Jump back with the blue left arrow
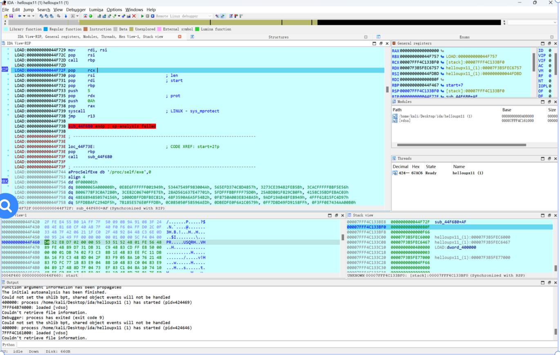The width and height of the screenshot is (560, 355). point(19,16)
